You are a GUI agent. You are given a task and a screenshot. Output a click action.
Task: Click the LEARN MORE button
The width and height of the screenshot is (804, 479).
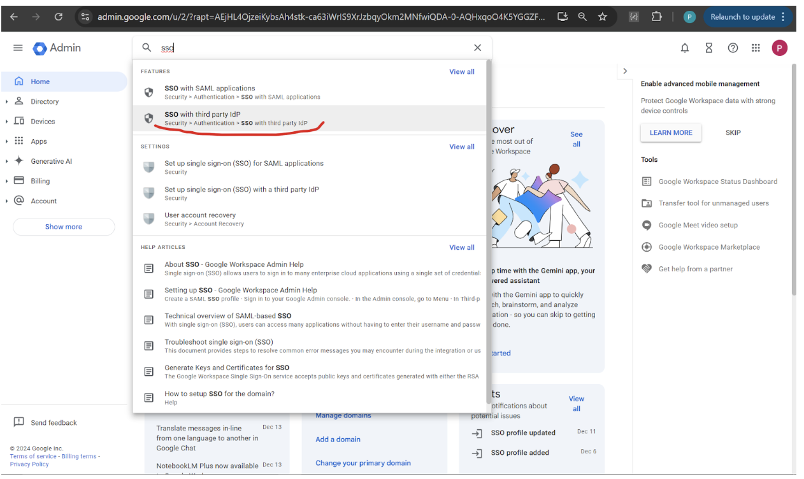[x=671, y=132]
